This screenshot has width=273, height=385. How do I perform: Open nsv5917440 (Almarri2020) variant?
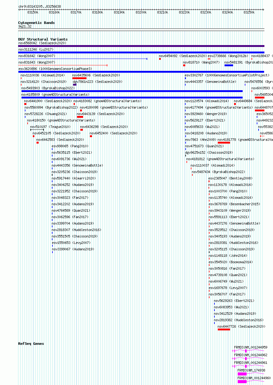74,178
